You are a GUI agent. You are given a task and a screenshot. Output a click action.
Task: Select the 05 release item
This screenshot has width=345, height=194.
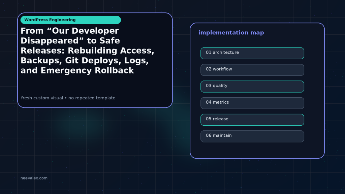[x=252, y=120]
